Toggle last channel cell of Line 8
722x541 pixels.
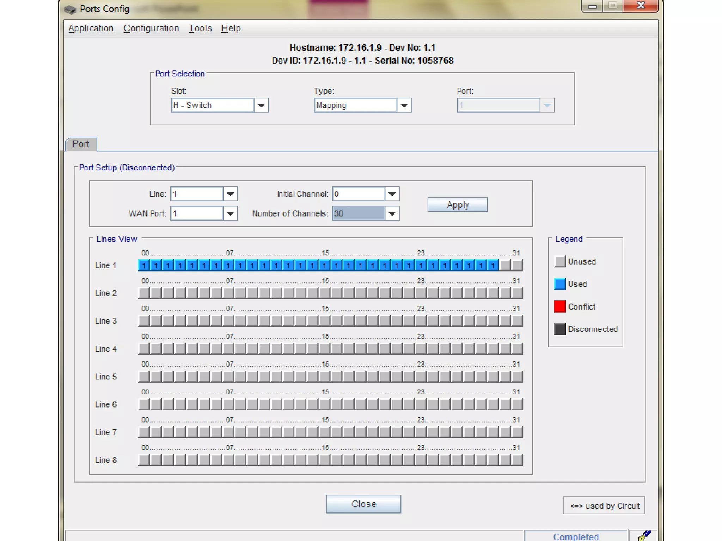[517, 460]
